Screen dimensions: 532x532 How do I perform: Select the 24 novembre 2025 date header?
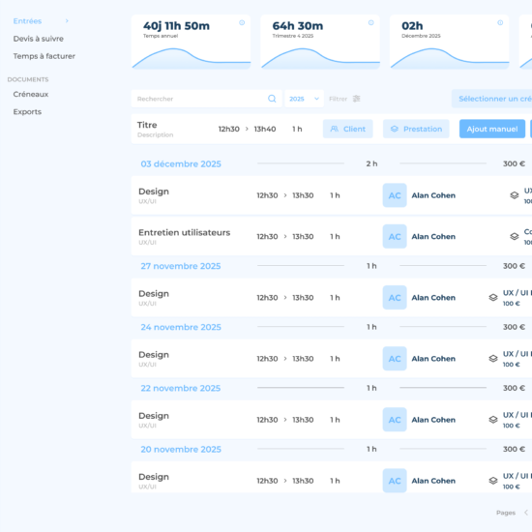coord(181,327)
